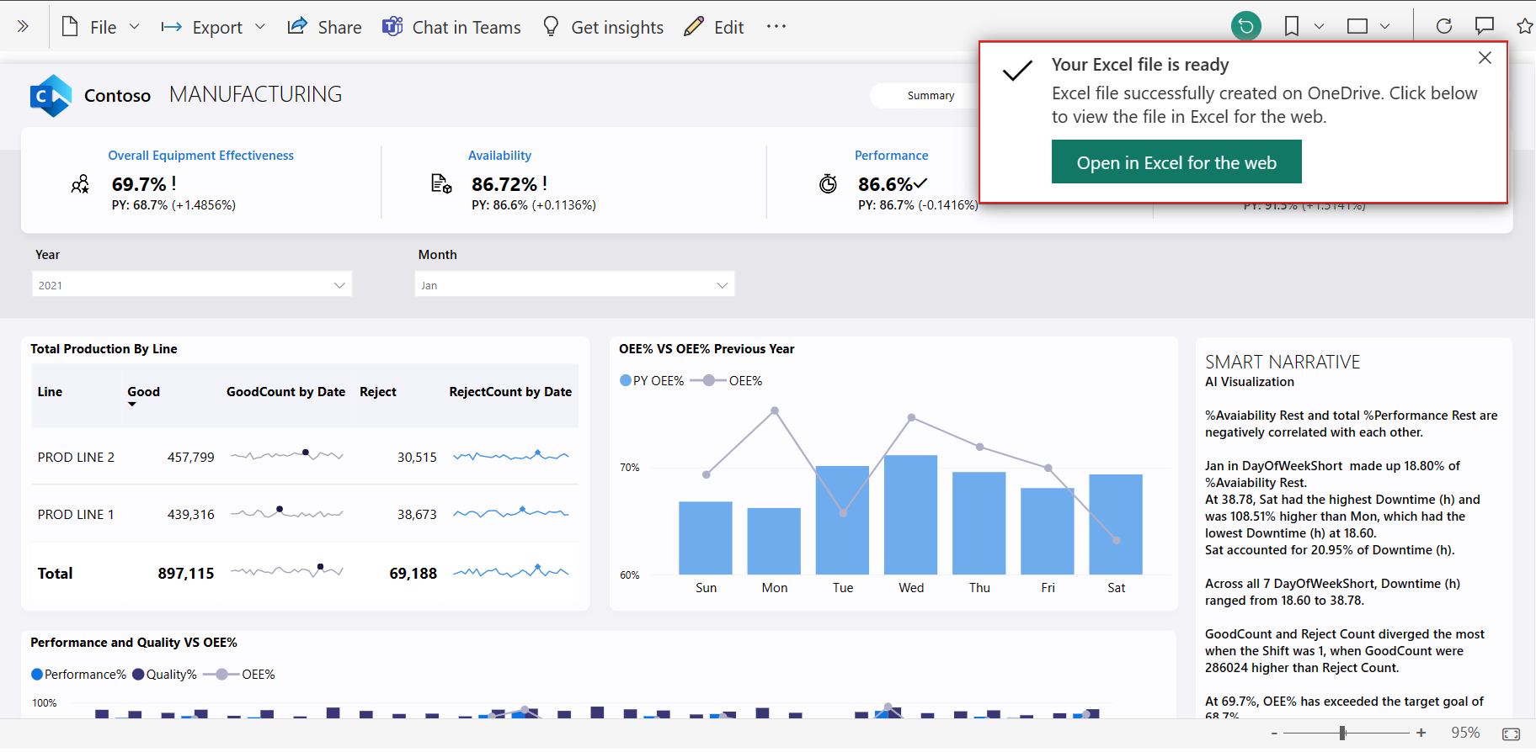Click the favorite star icon
Image resolution: width=1536 pixels, height=752 pixels.
pyautogui.click(x=1524, y=27)
